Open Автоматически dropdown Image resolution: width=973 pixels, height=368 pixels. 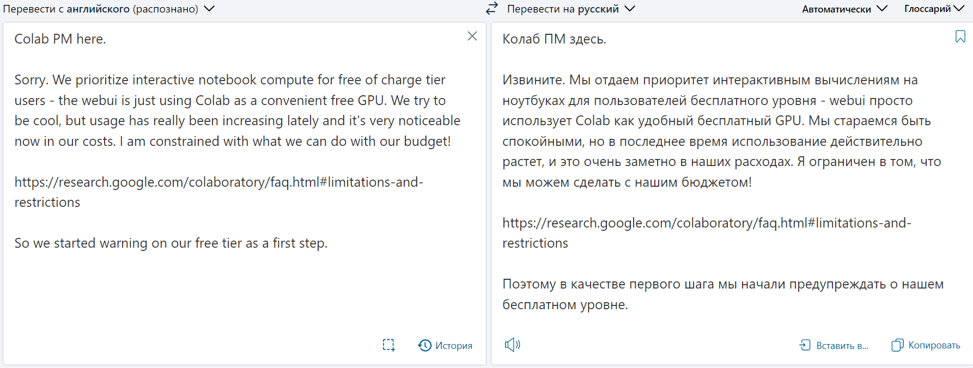tap(844, 9)
